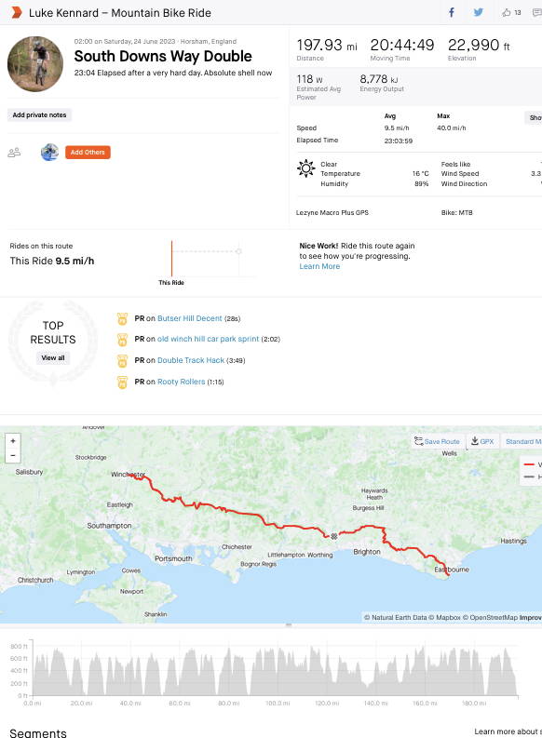Click the This Ride marker on chart
The height and width of the screenshot is (738, 542).
tap(172, 259)
